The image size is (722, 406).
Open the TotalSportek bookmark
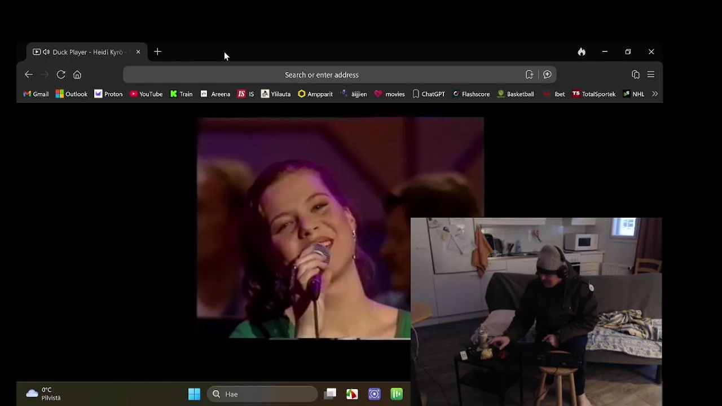click(x=593, y=94)
